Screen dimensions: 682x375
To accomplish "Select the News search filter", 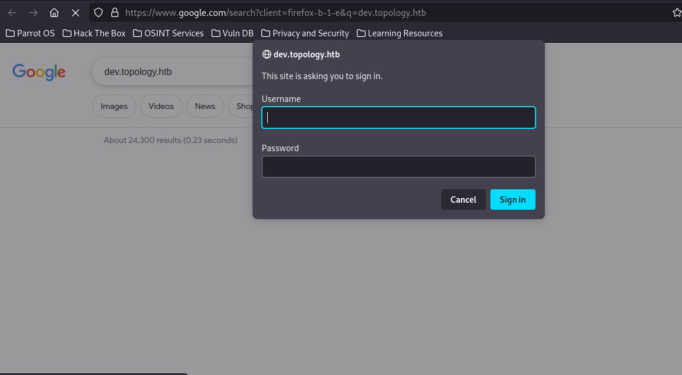I will tap(205, 106).
